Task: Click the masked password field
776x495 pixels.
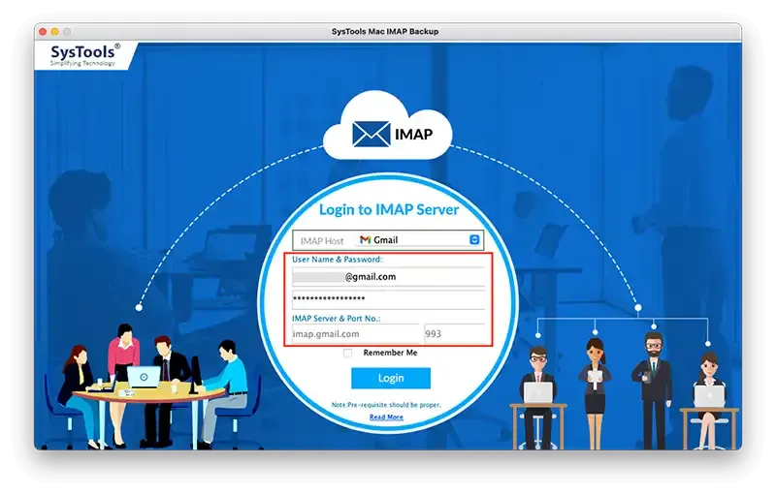Action: tap(389, 299)
